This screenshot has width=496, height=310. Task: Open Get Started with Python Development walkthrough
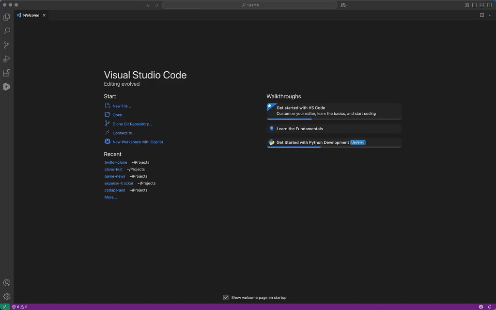point(334,143)
